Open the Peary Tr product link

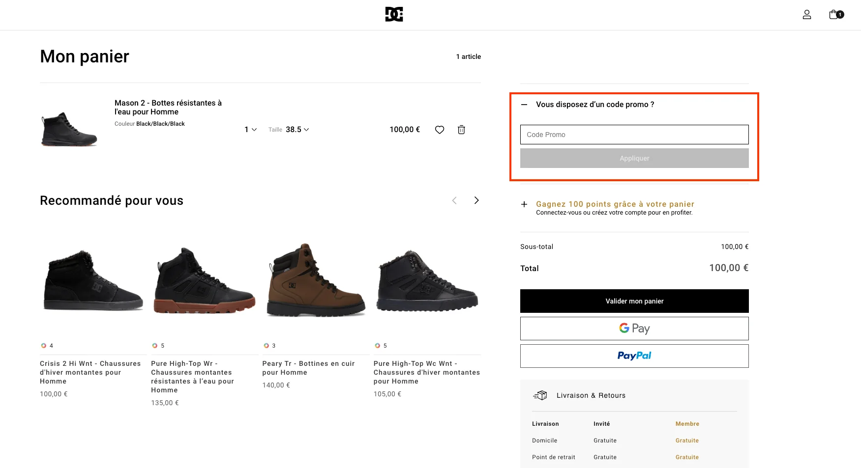click(x=308, y=368)
